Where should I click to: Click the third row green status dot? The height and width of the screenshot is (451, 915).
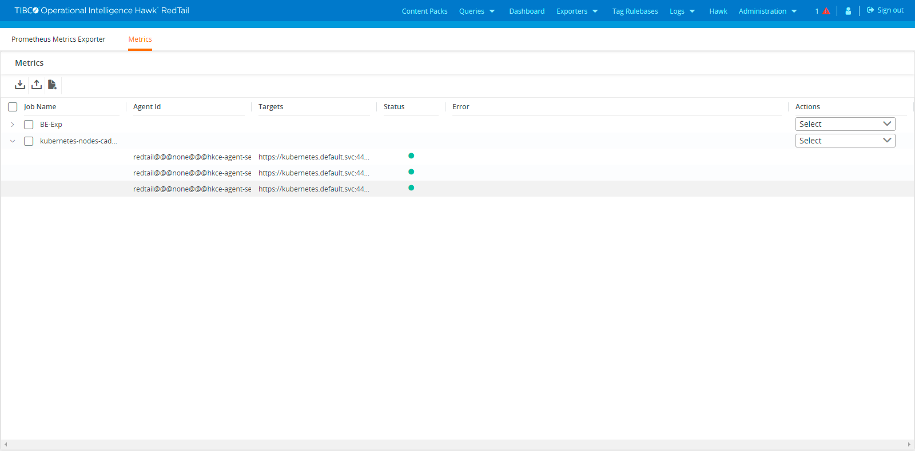tap(411, 188)
